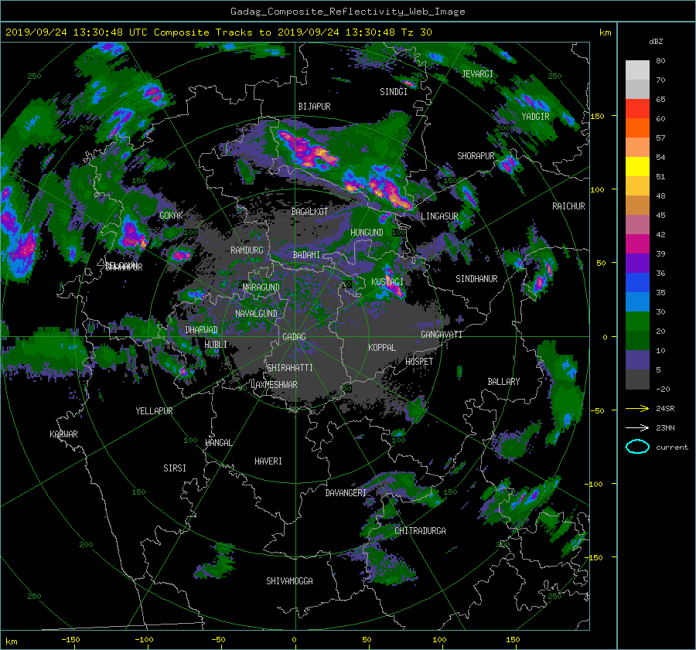Viewport: 696px width, 650px height.
Task: Click the HUBLI city label
Action: pyautogui.click(x=215, y=345)
